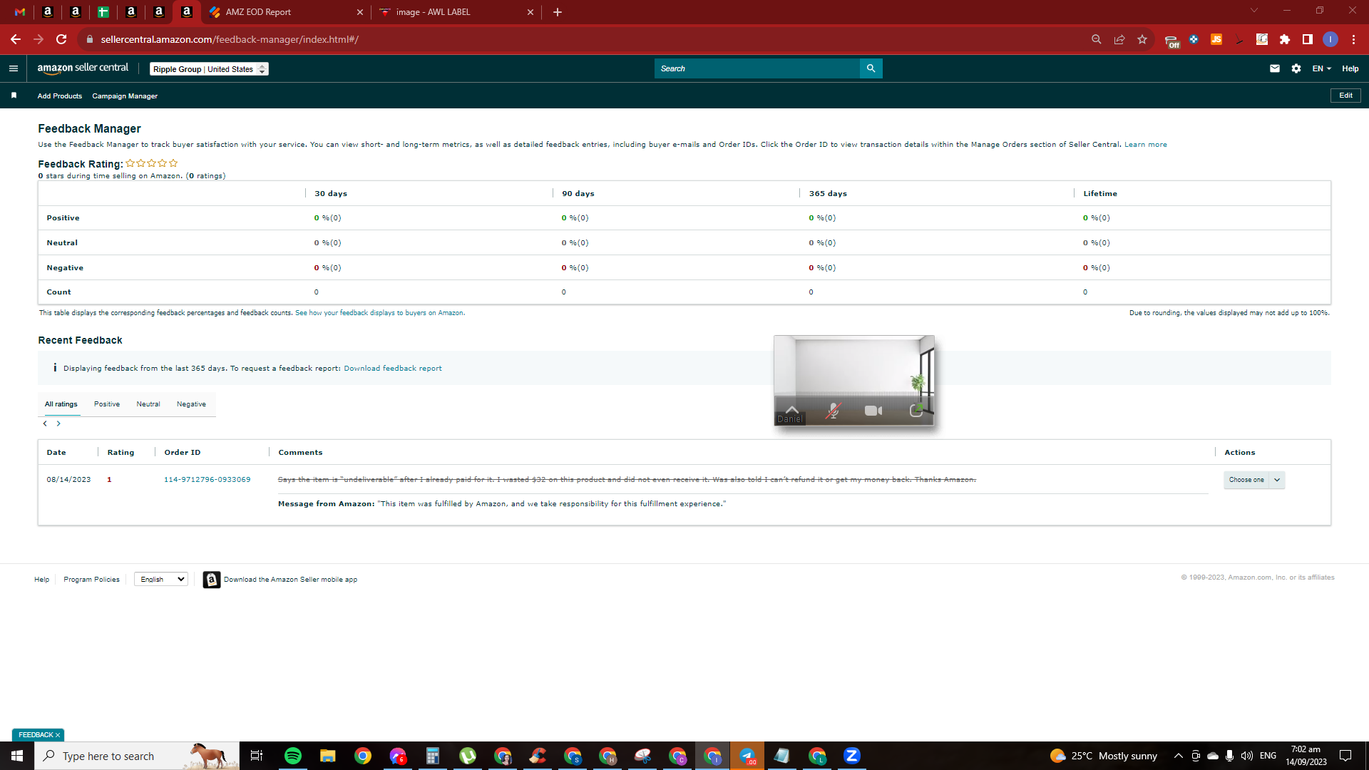
Task: Click the bookmark flag icon
Action: [x=14, y=96]
